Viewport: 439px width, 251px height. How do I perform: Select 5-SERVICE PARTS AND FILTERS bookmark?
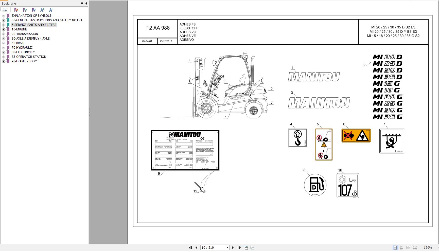click(34, 25)
